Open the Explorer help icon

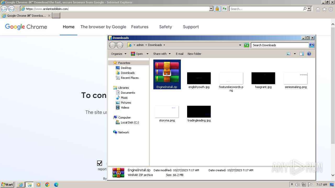pos(309,54)
